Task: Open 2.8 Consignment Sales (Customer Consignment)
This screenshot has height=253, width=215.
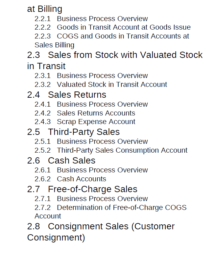Action: pos(101,232)
